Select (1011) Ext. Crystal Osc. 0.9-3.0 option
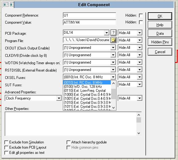The image size is (178, 160). 87,106
